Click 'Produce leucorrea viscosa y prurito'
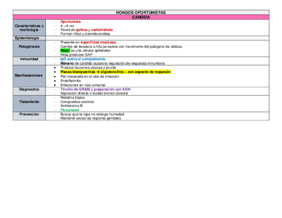The height and width of the screenshot is (218, 282). click(88, 68)
